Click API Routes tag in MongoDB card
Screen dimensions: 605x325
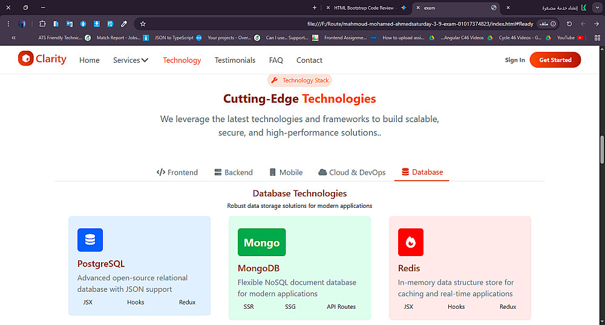point(341,306)
